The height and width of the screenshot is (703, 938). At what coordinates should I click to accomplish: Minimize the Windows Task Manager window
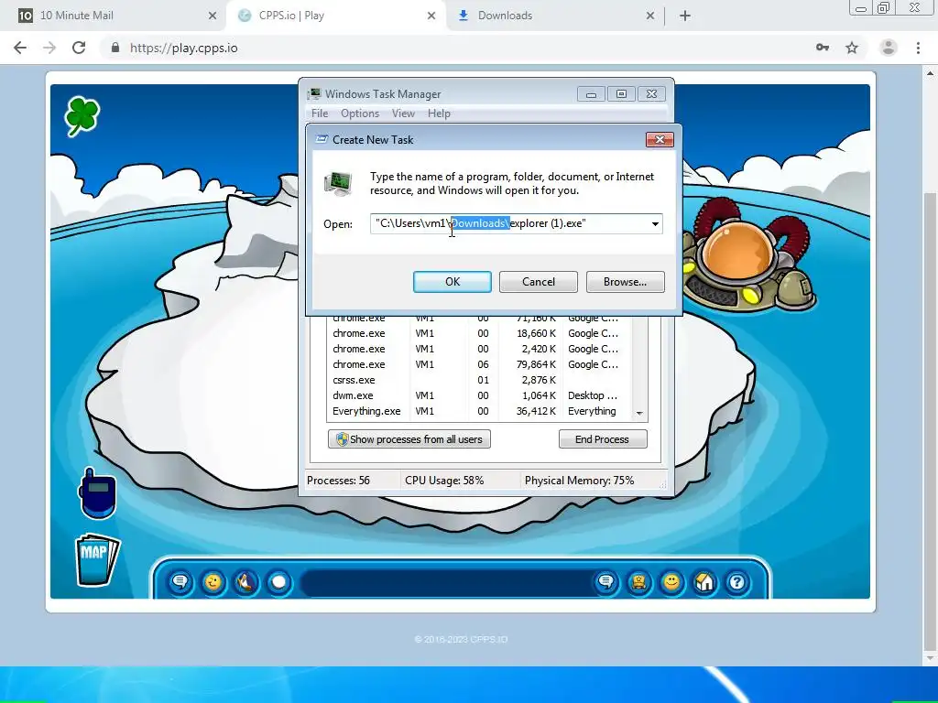pos(591,94)
